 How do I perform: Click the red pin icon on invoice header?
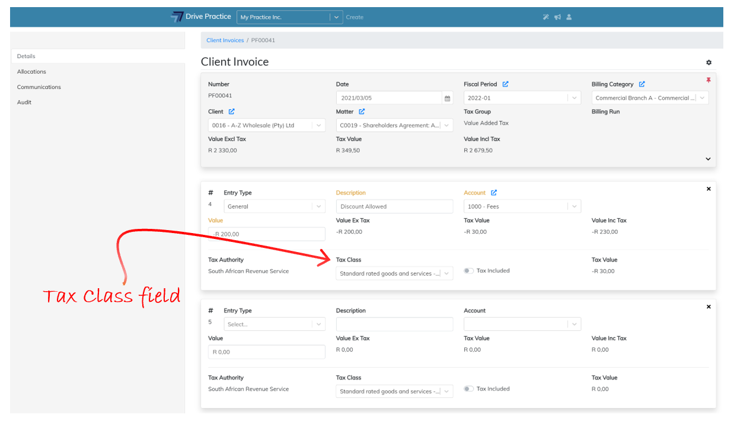pyautogui.click(x=708, y=80)
